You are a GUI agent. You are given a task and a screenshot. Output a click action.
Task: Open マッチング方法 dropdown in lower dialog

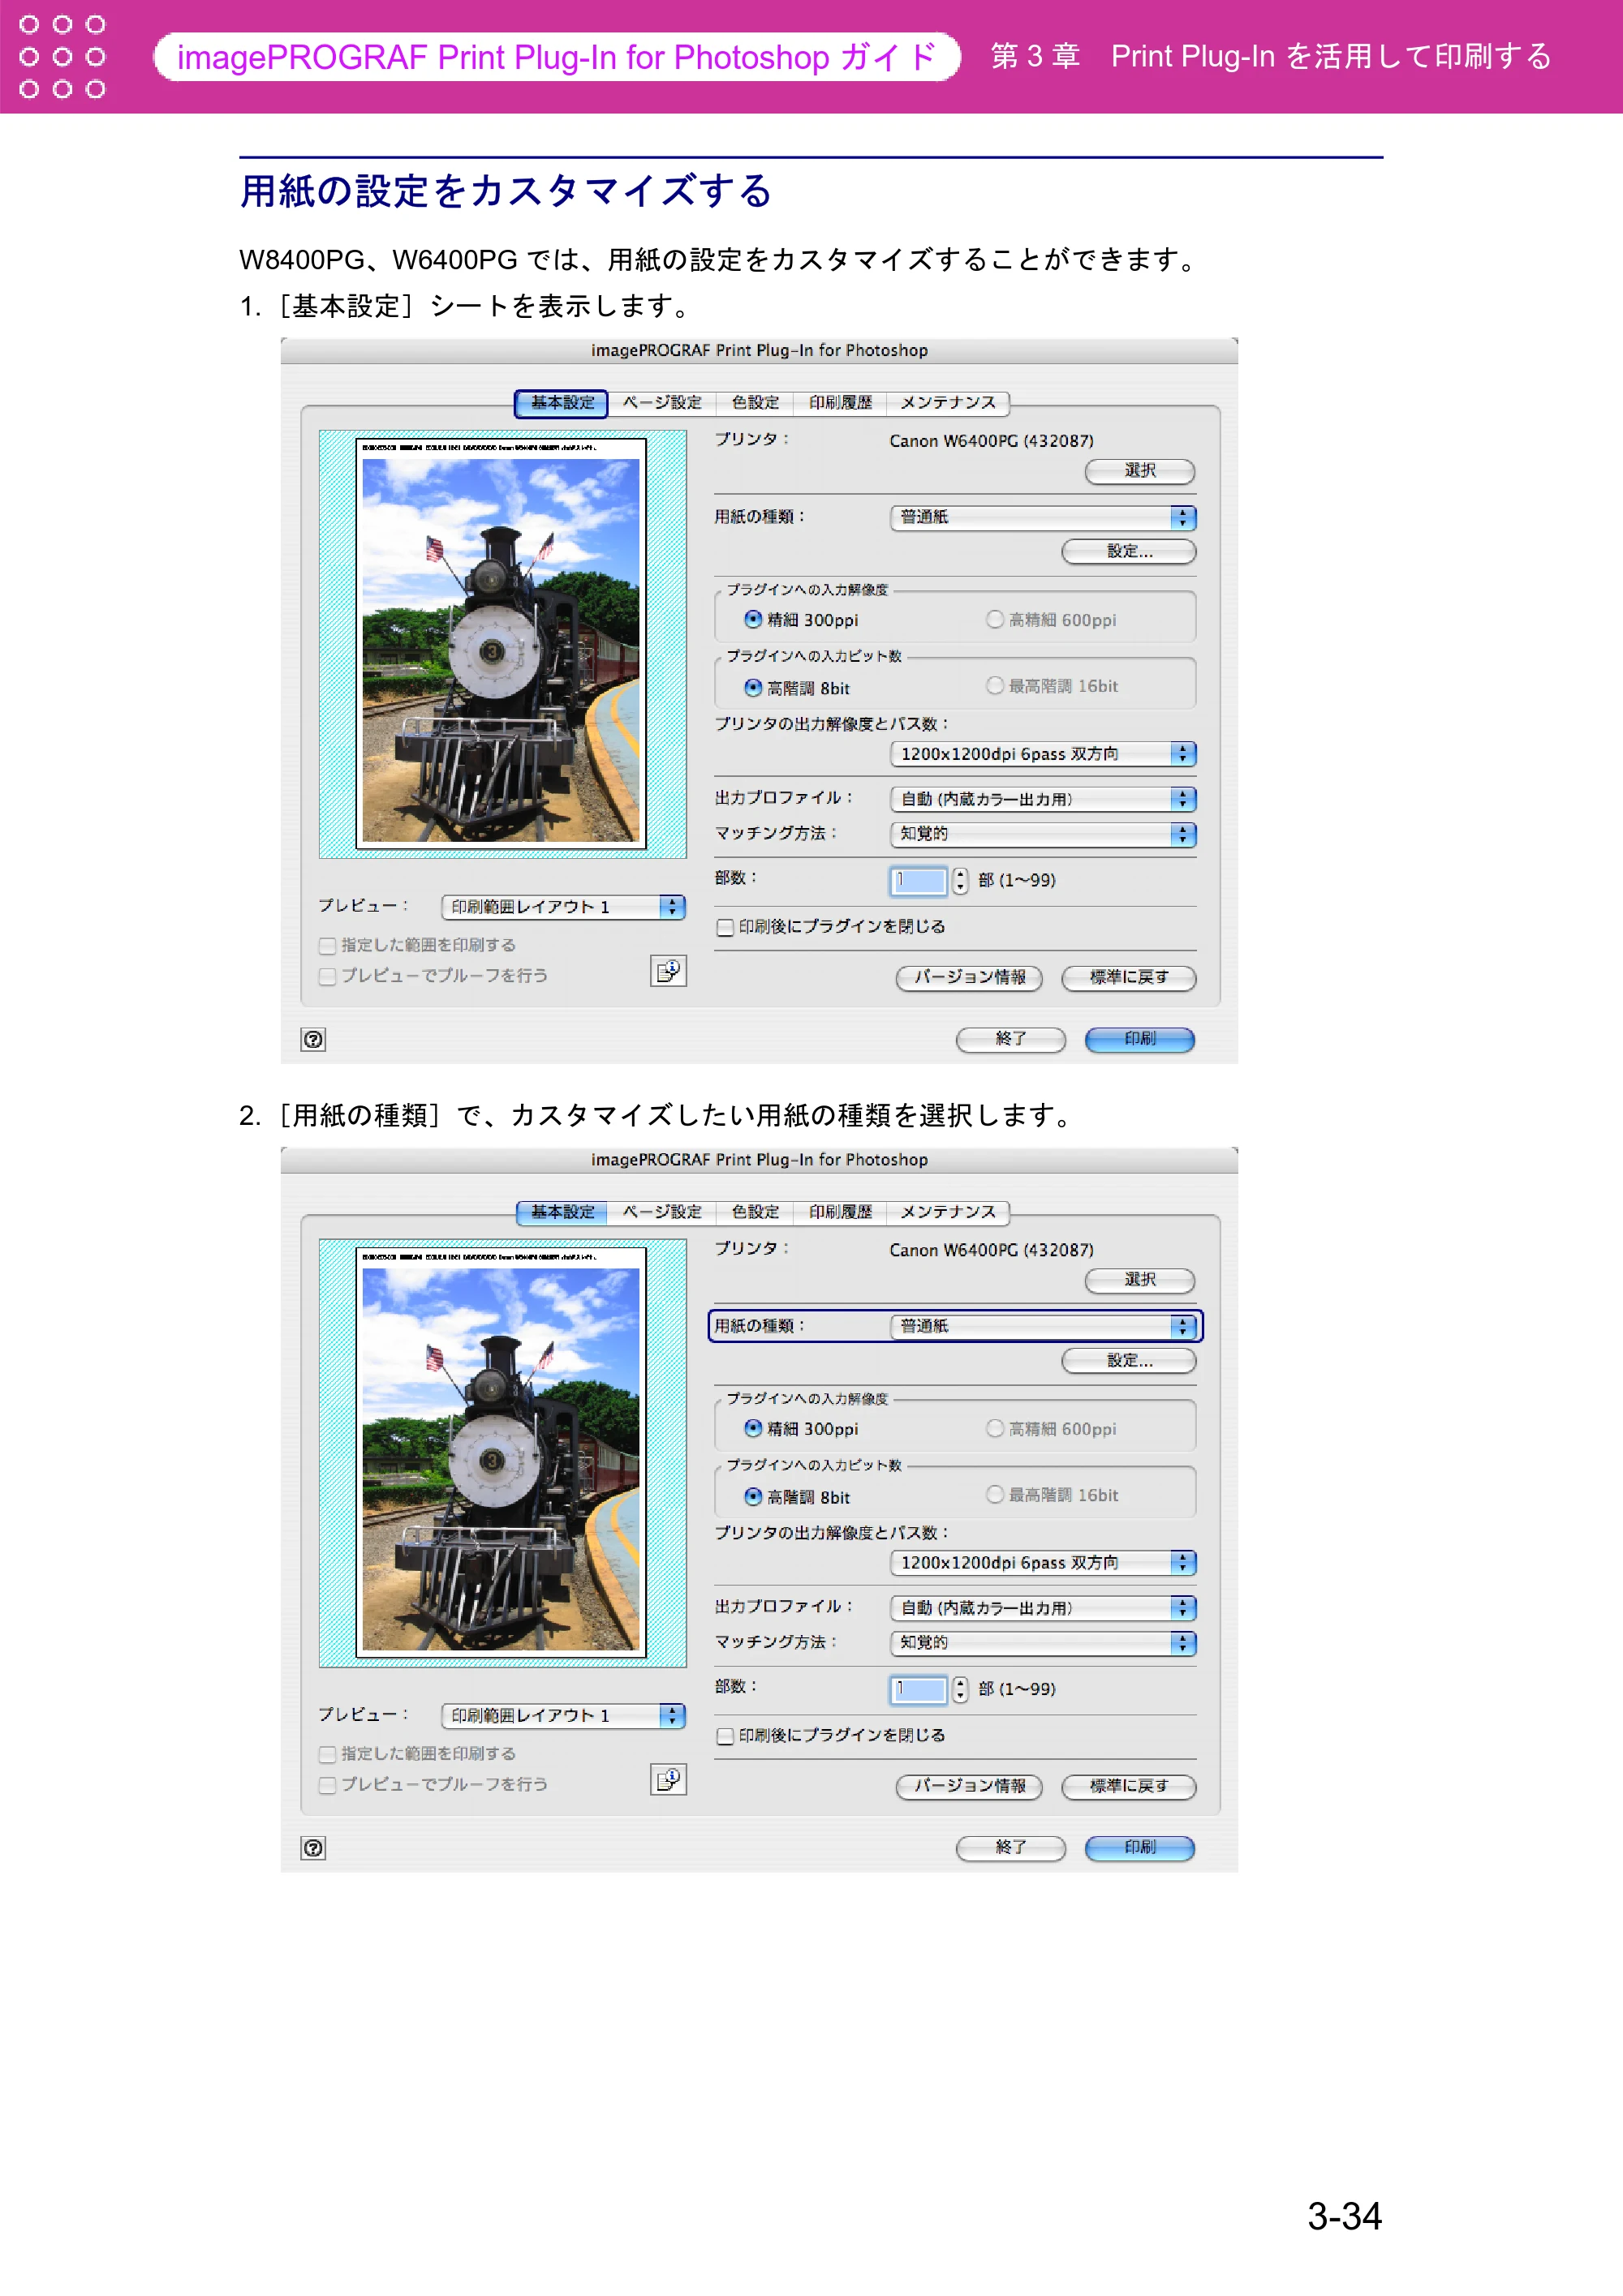(1043, 1643)
